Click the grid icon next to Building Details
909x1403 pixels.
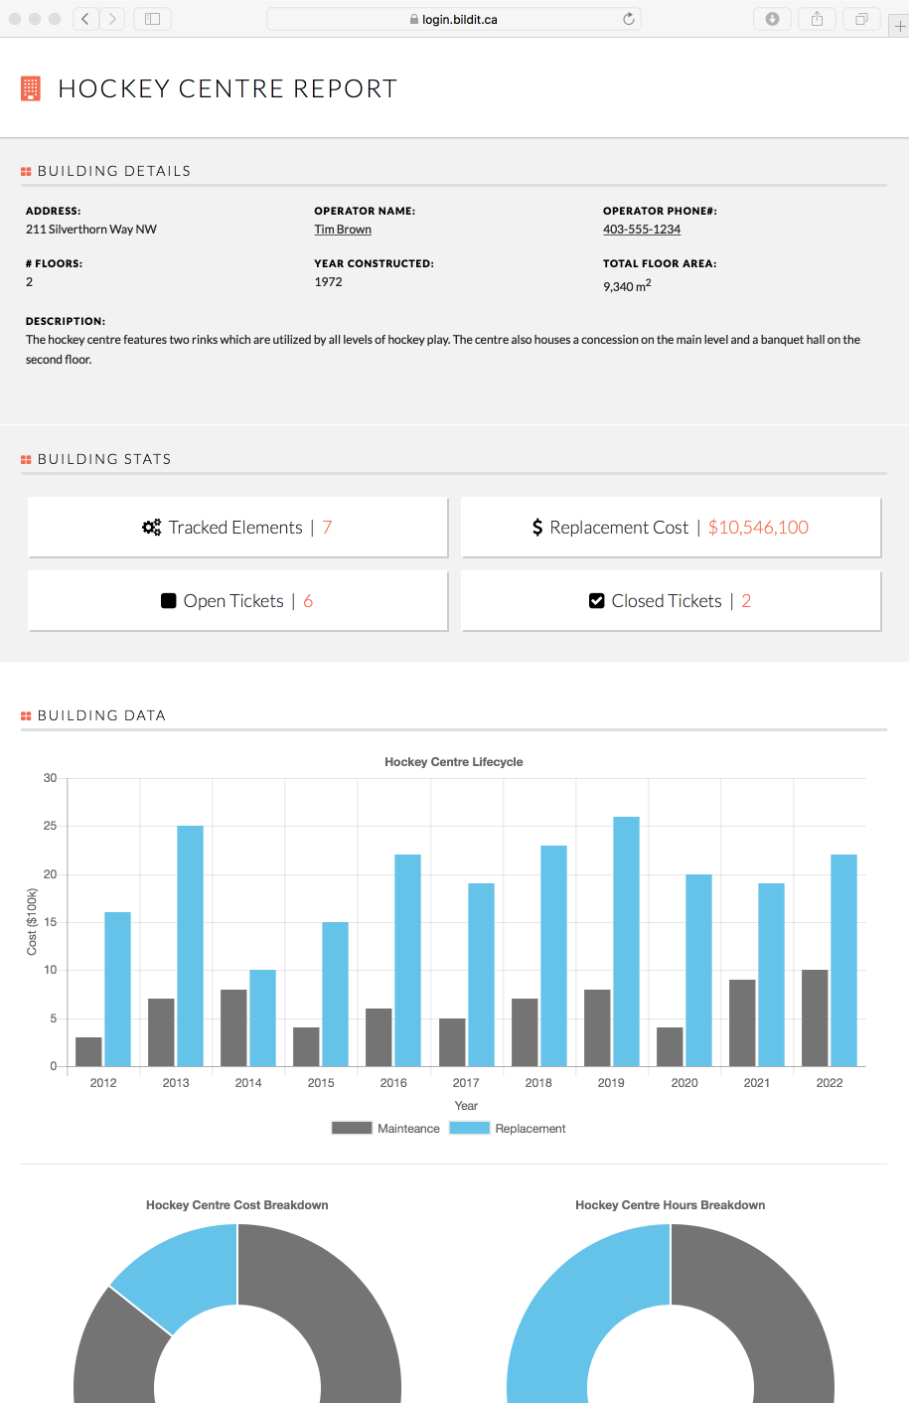26,172
